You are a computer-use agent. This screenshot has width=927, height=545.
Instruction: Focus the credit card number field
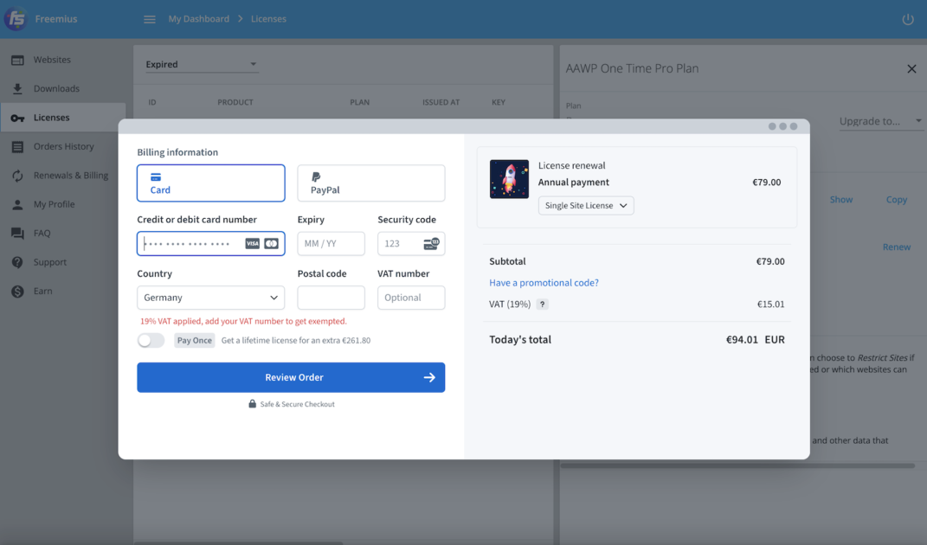(211, 244)
